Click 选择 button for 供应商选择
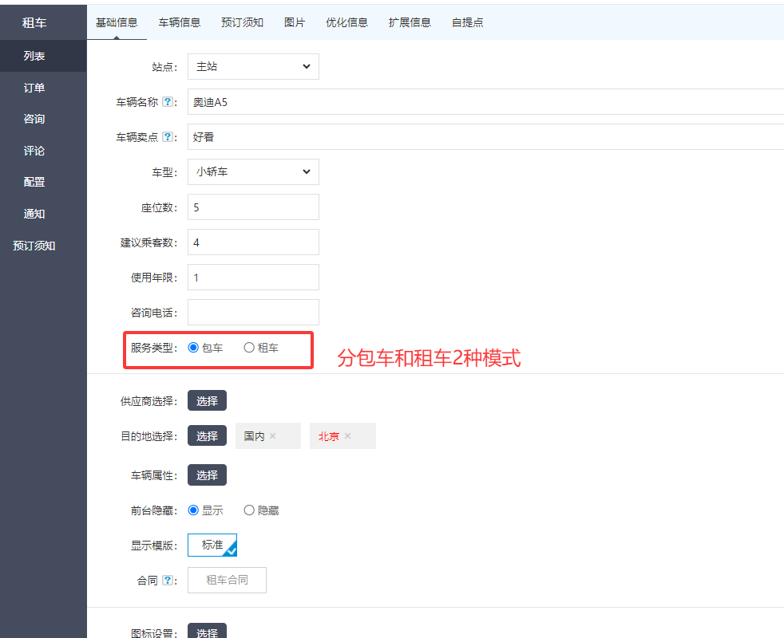The image size is (784, 638). [x=207, y=401]
